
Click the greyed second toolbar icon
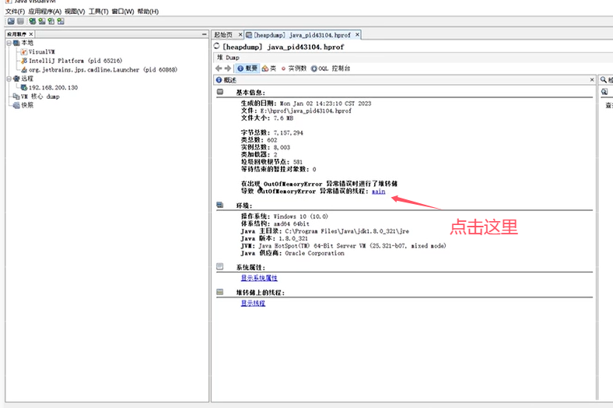(x=20, y=21)
